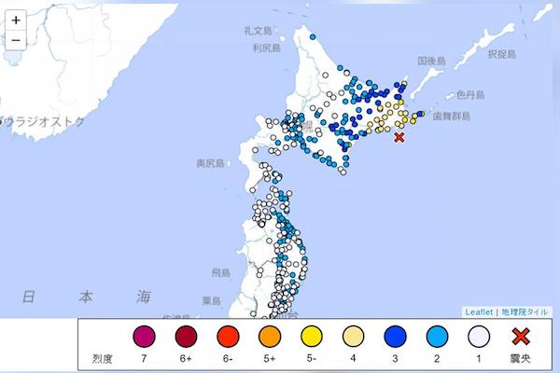Click the 択捉島 island label

point(500,56)
